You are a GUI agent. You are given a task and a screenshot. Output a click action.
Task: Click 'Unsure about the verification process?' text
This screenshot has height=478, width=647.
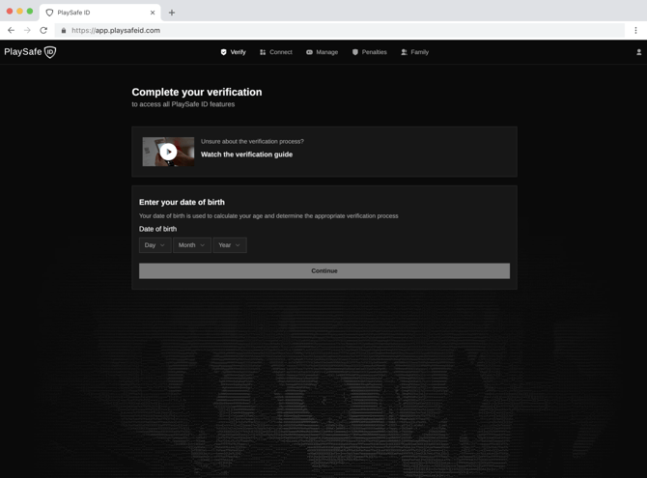coord(252,142)
